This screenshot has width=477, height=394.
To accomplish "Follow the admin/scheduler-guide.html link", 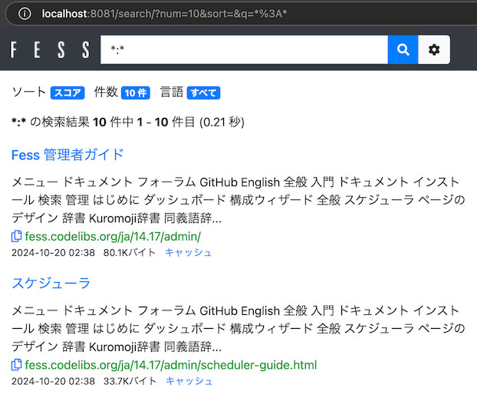I will pyautogui.click(x=171, y=365).
